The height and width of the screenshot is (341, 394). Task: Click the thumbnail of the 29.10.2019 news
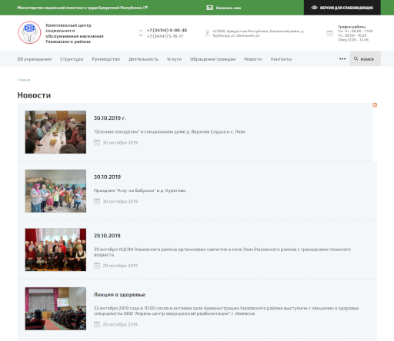[55, 250]
